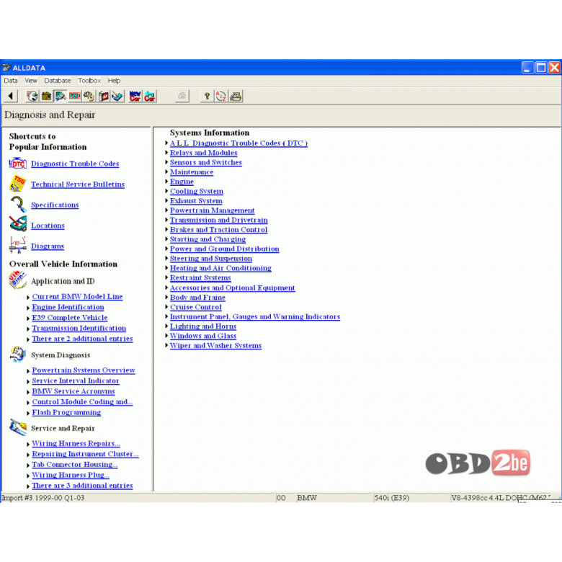The width and height of the screenshot is (562, 562).
Task: Open the Engine Identification link
Action: point(68,307)
